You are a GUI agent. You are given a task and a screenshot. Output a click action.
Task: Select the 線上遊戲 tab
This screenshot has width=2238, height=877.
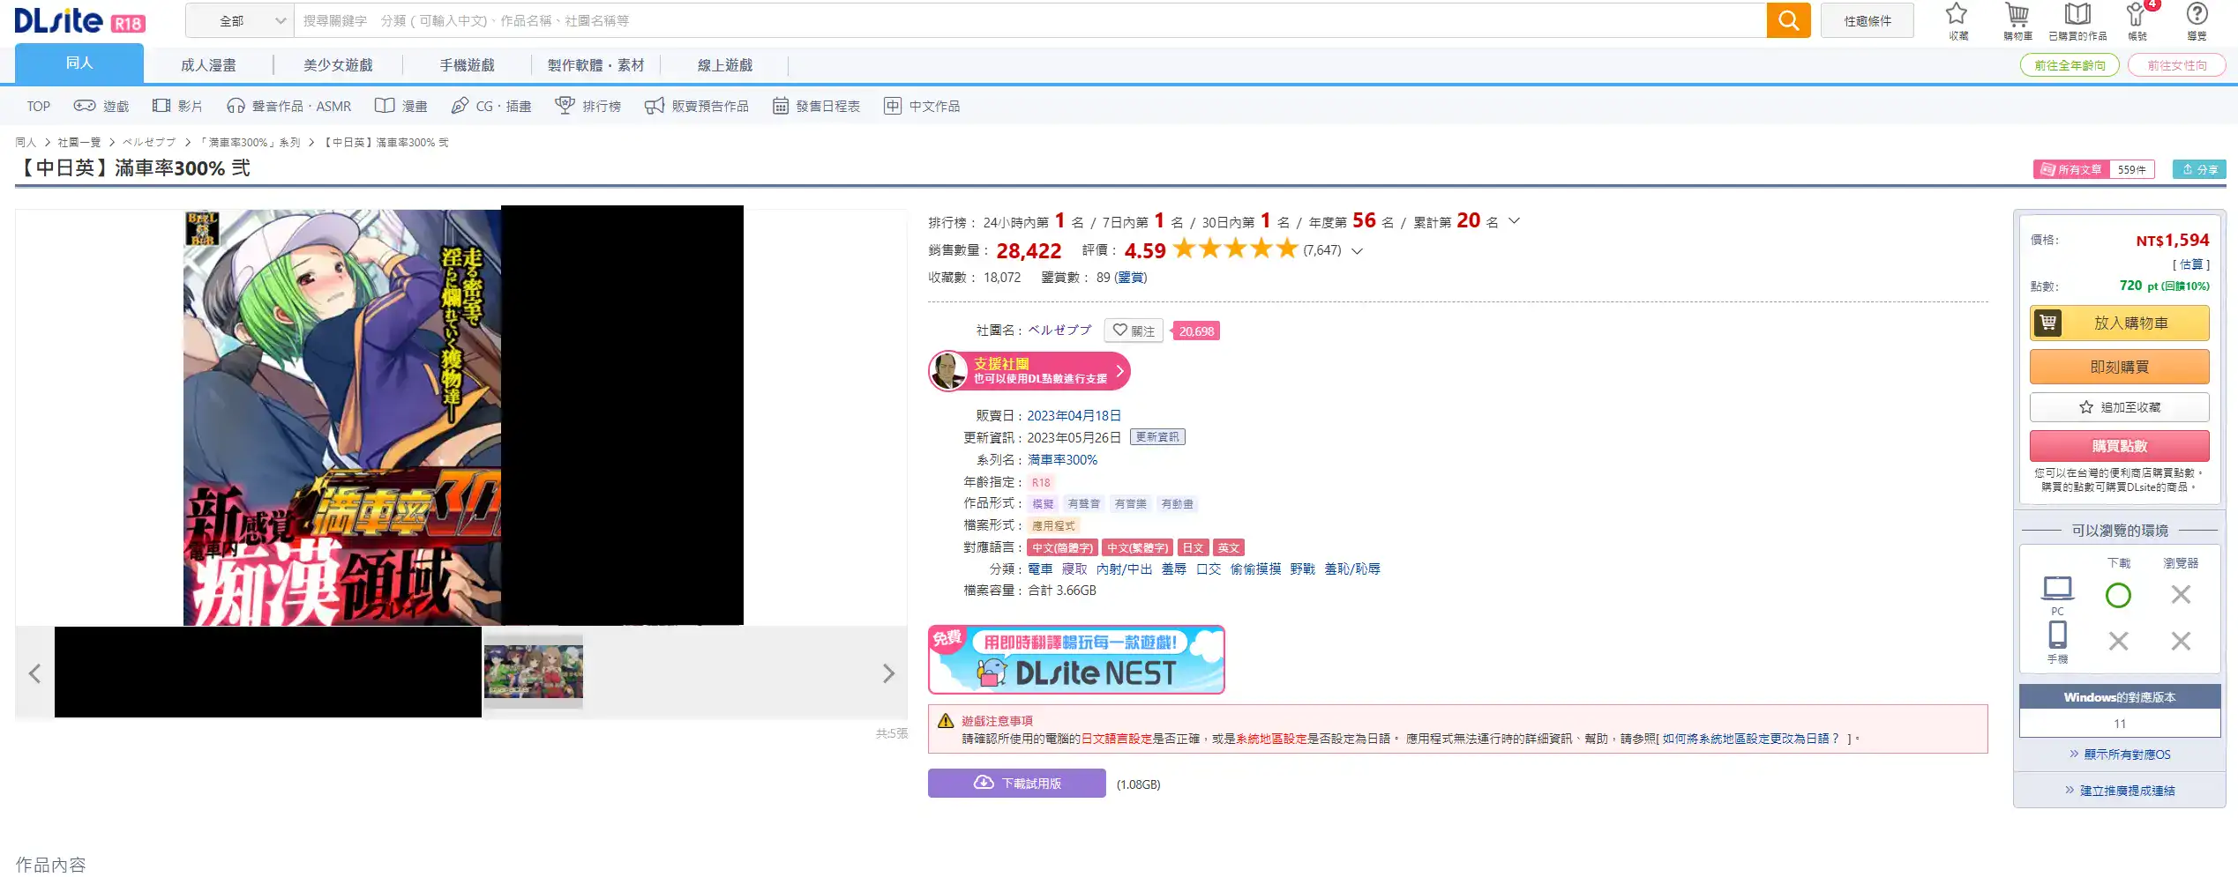coord(724,65)
